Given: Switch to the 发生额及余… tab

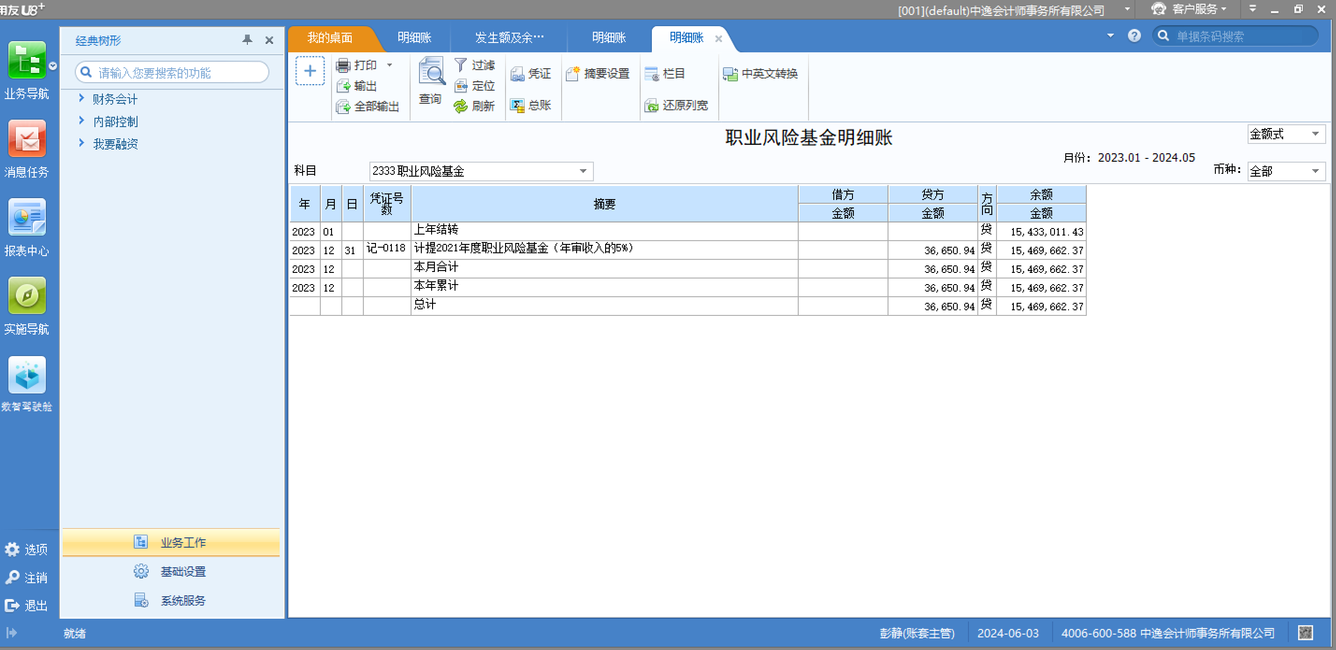Looking at the screenshot, I should 509,38.
